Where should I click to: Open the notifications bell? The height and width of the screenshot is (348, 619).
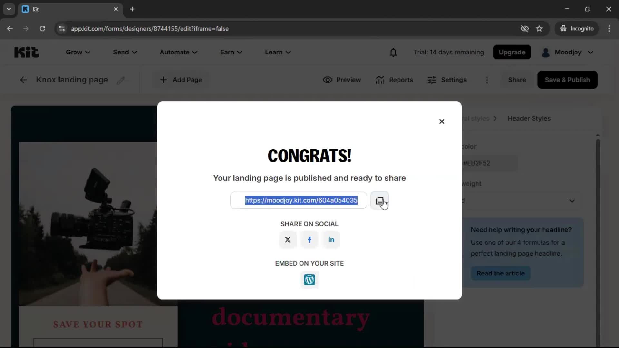[393, 52]
